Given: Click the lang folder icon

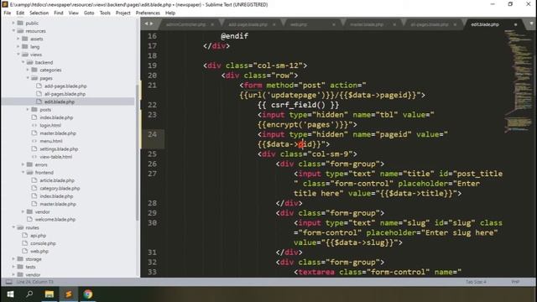Looking at the screenshot, I should tap(25, 47).
